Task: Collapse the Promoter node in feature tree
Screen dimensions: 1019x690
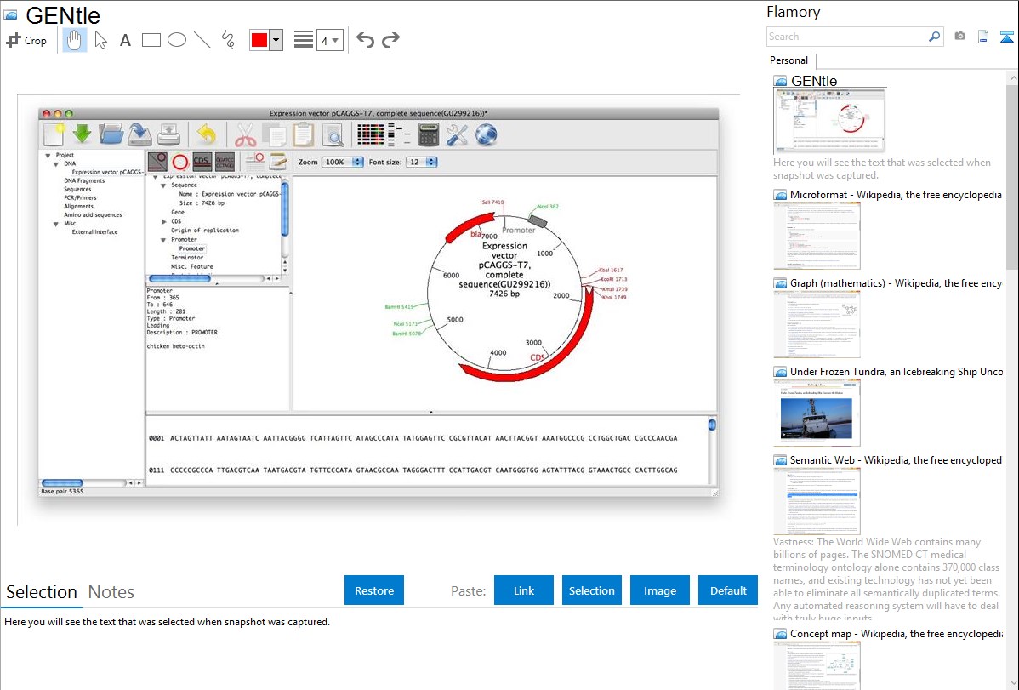Action: tap(164, 240)
